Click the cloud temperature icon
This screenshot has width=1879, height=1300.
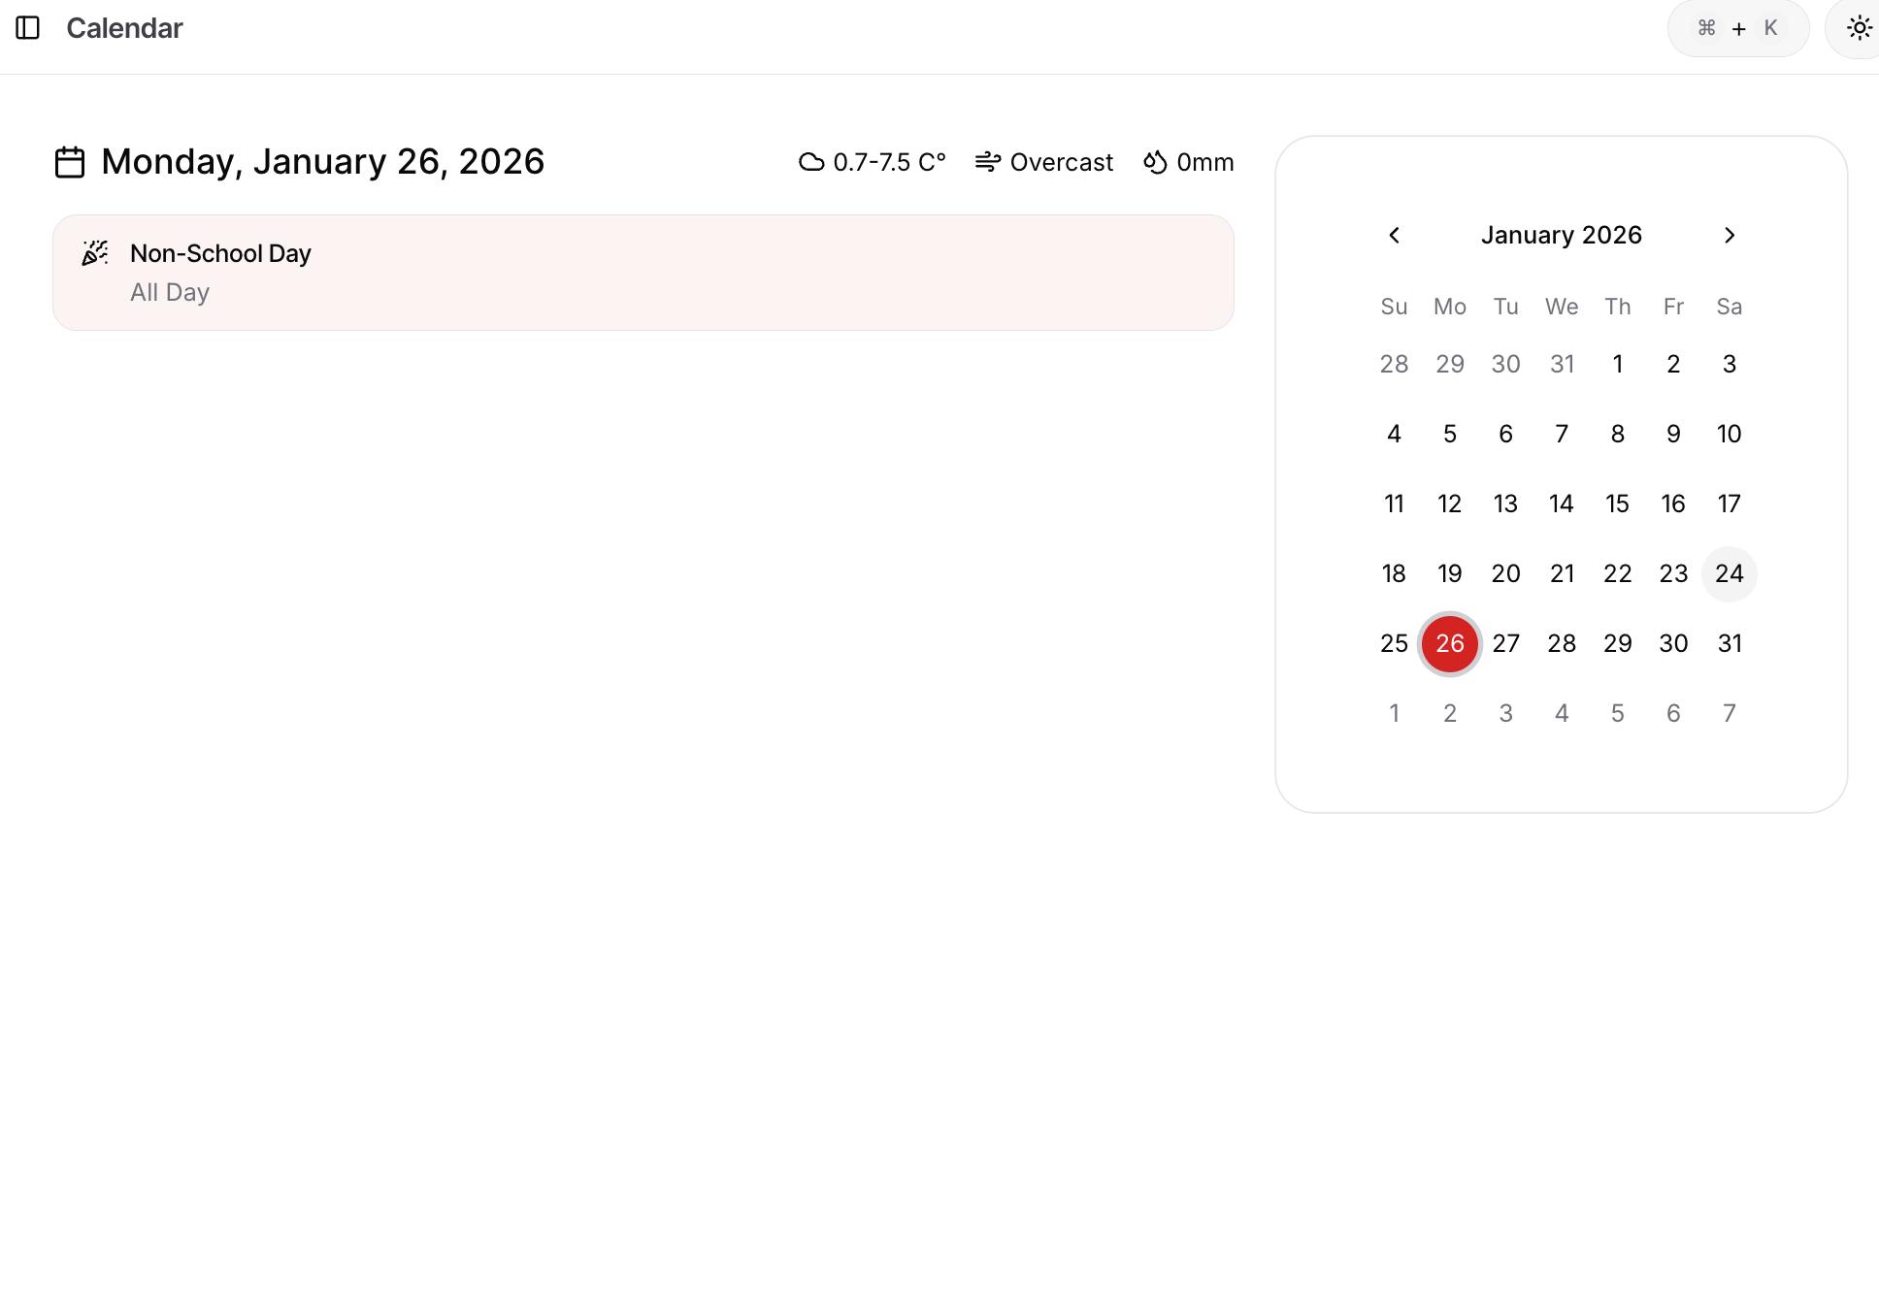811,162
